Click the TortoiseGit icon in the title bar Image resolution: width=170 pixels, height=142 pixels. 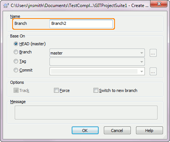point(6,6)
